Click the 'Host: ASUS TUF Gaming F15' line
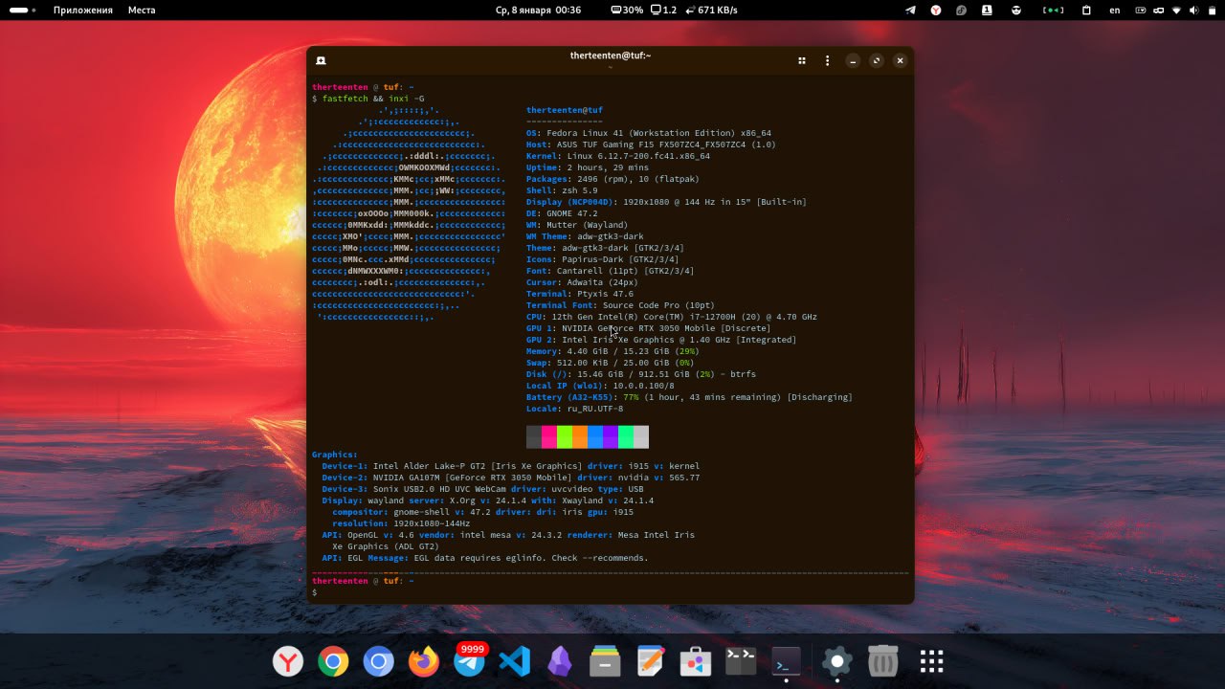 click(651, 144)
